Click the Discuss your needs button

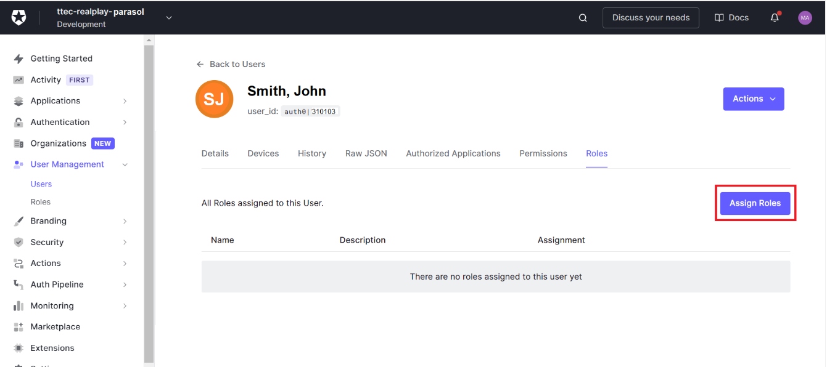pyautogui.click(x=651, y=18)
